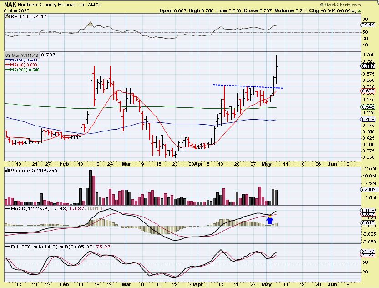This screenshot has width=379, height=288.
Task: Click the green up-triangle change indicator
Action: 359,11
